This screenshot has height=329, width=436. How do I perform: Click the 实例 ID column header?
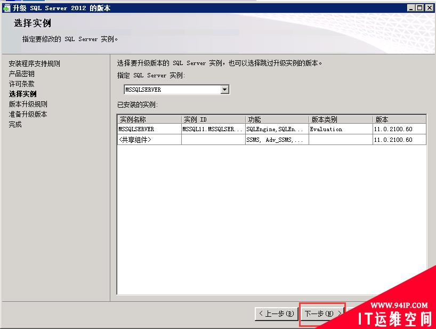[213, 119]
